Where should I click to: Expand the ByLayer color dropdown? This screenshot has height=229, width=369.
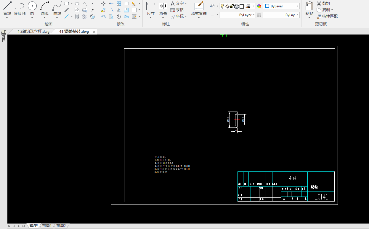[x=297, y=6]
